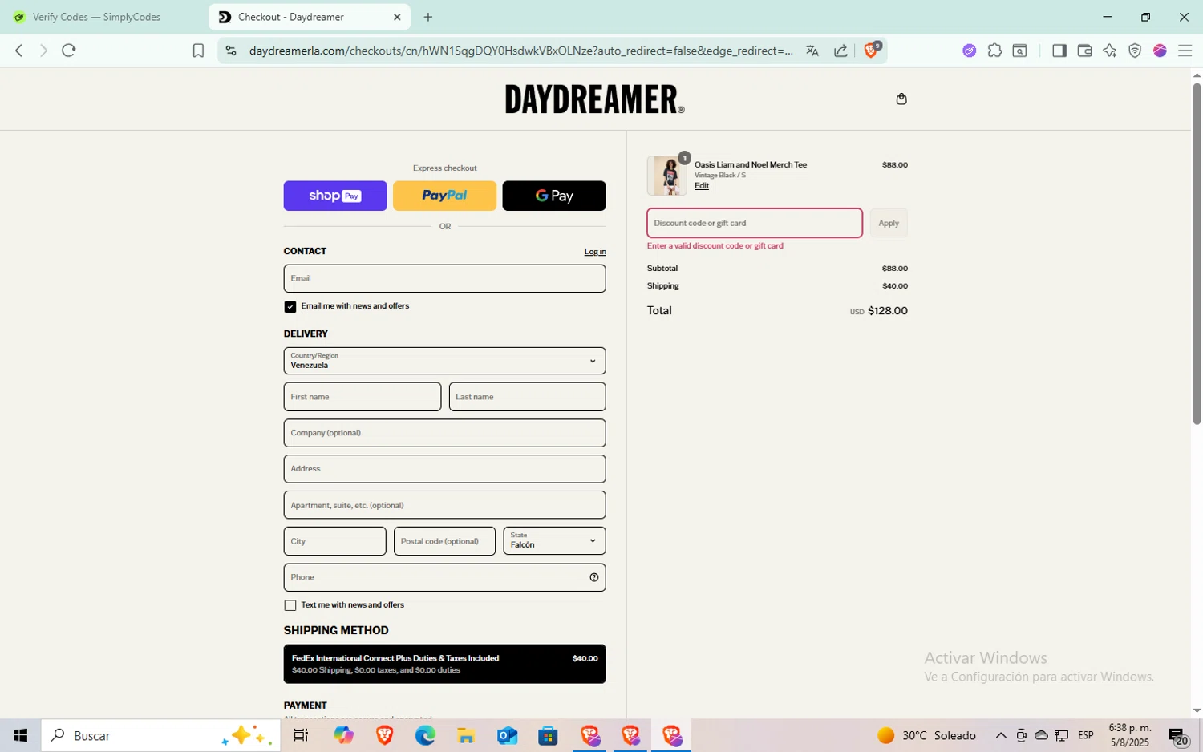This screenshot has height=752, width=1203.
Task: Reload the checkout page
Action: 69,51
